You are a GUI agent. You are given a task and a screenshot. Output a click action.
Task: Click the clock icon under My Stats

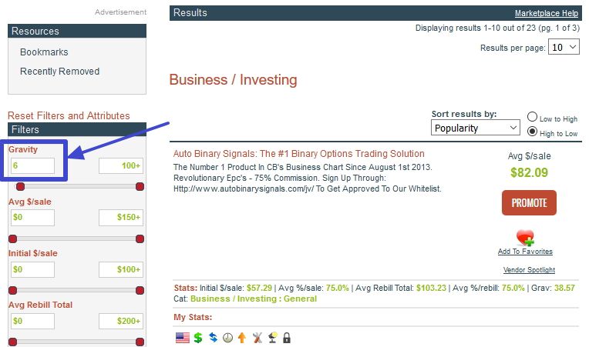point(227,338)
